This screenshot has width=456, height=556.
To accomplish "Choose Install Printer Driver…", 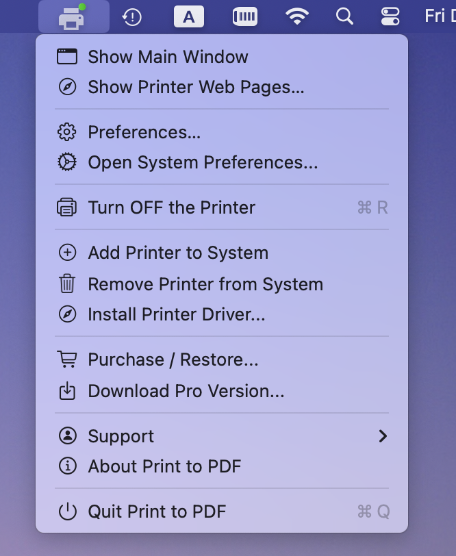I will tap(222, 314).
